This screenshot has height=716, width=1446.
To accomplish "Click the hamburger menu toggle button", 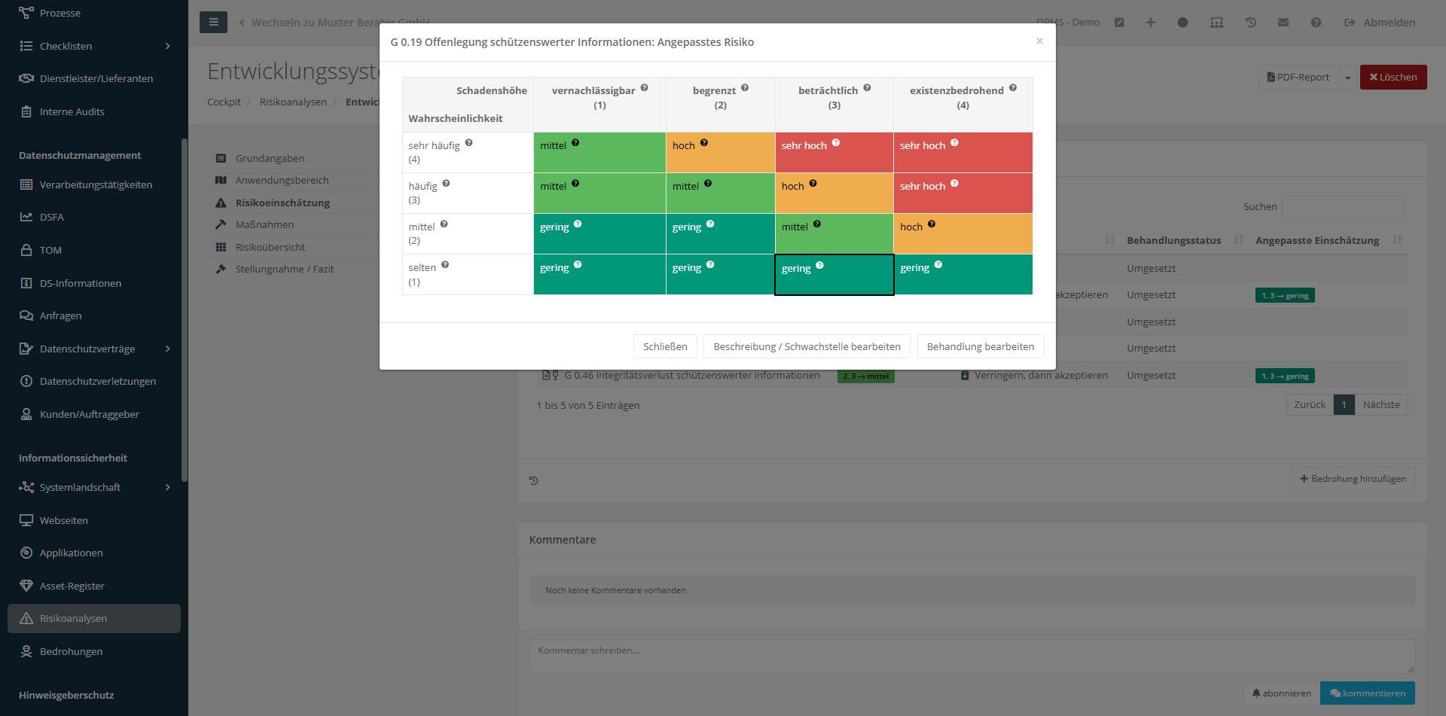I will [x=213, y=23].
